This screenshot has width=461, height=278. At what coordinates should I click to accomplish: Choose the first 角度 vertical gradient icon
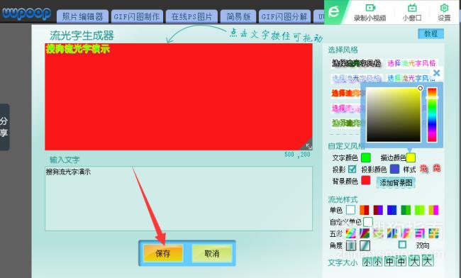tap(351, 245)
